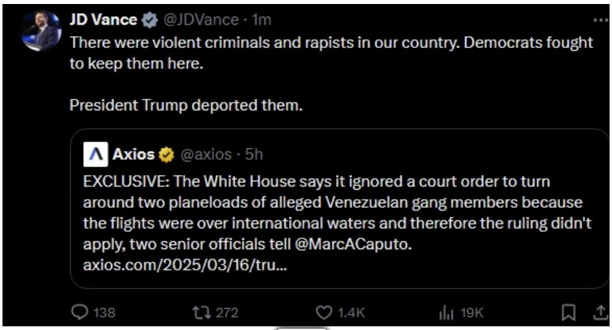Open view analytics showing 19K
The width and height of the screenshot is (612, 330).
tap(446, 312)
